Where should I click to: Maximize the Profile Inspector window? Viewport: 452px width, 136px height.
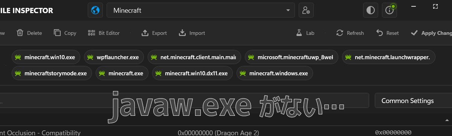[x=435, y=6]
